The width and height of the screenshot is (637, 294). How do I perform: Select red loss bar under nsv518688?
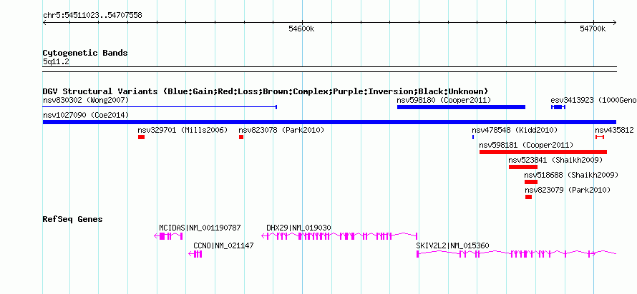point(531,182)
